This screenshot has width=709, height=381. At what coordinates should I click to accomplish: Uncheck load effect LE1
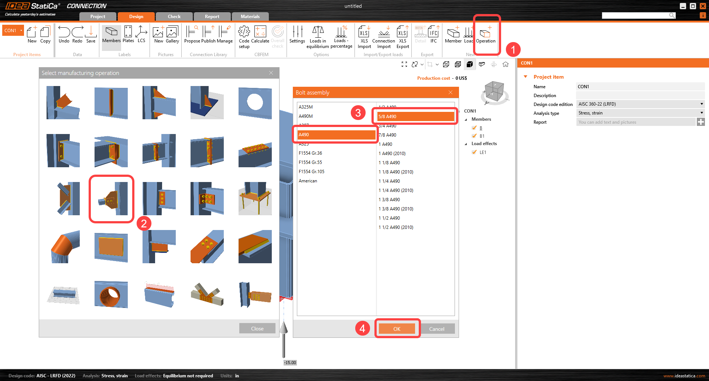(475, 152)
